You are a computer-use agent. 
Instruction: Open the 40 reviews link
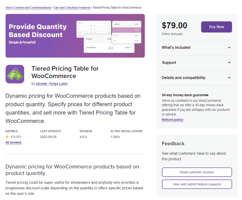pyautogui.click(x=13, y=142)
